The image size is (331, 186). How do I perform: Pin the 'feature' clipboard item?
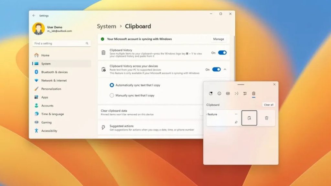[x=236, y=122]
